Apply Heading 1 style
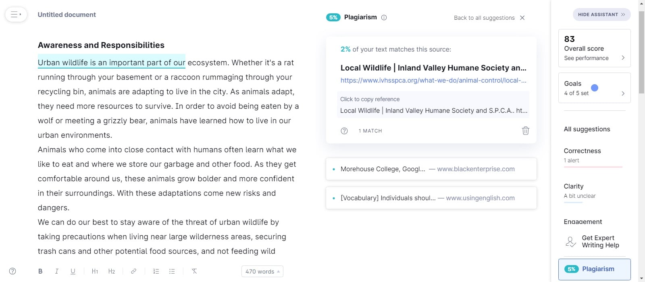Viewport: 645px width, 282px height. 95,271
